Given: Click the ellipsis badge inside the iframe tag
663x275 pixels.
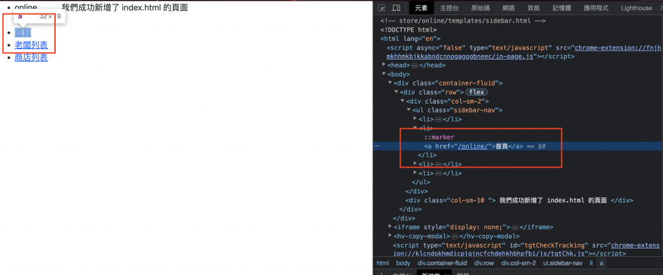Looking at the screenshot, I should [x=516, y=227].
